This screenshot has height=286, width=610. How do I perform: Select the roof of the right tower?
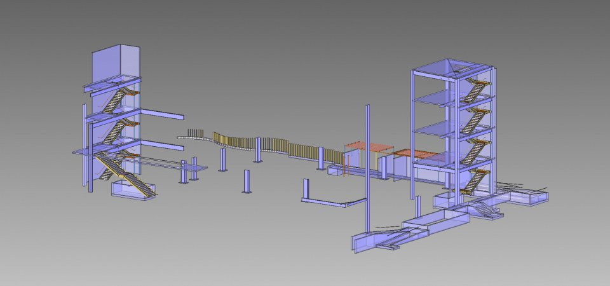tap(452, 66)
